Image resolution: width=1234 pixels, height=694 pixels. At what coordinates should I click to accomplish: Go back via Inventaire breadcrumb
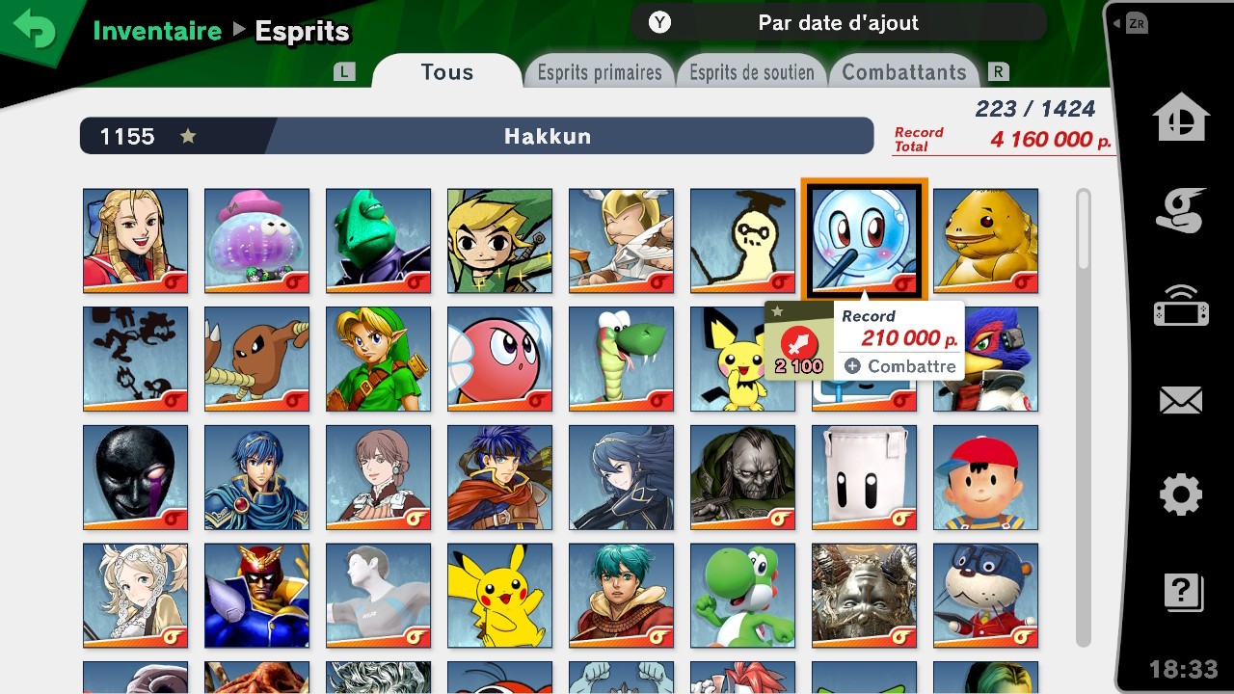[157, 31]
